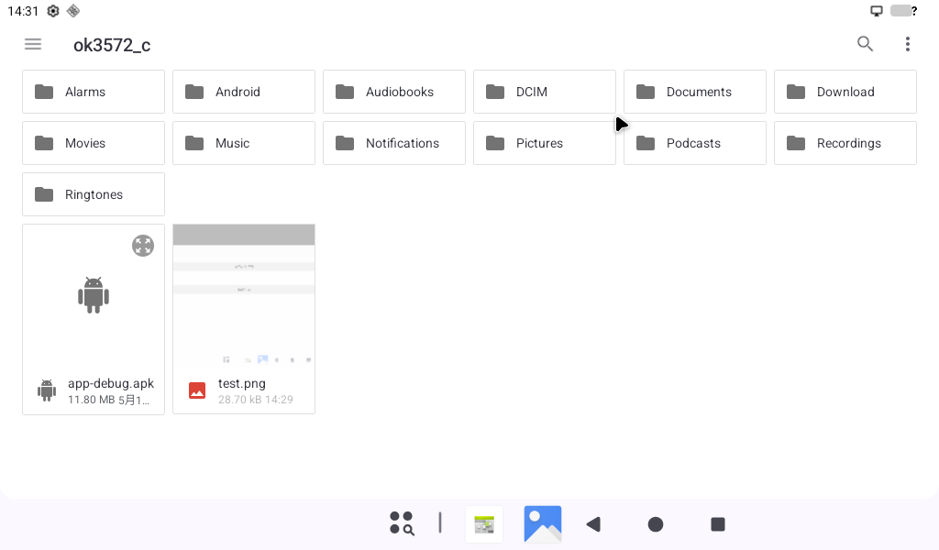Click the small Android icon beside app-debug.apk name
Screen dimensions: 939x550
point(47,390)
